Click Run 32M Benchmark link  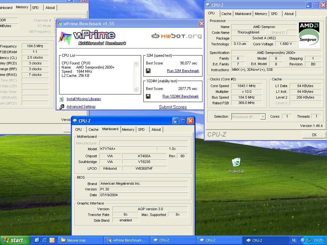click(183, 71)
